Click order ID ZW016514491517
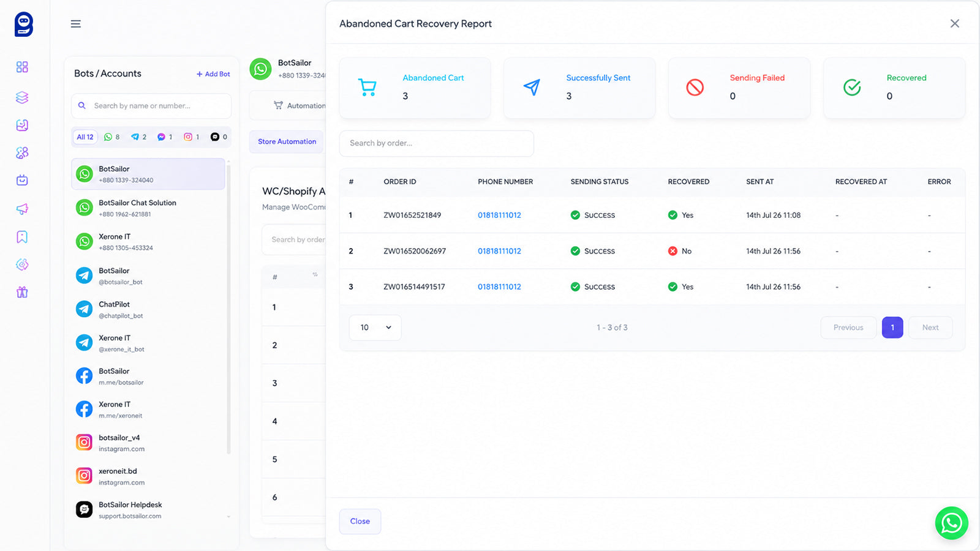The width and height of the screenshot is (980, 551). tap(414, 287)
